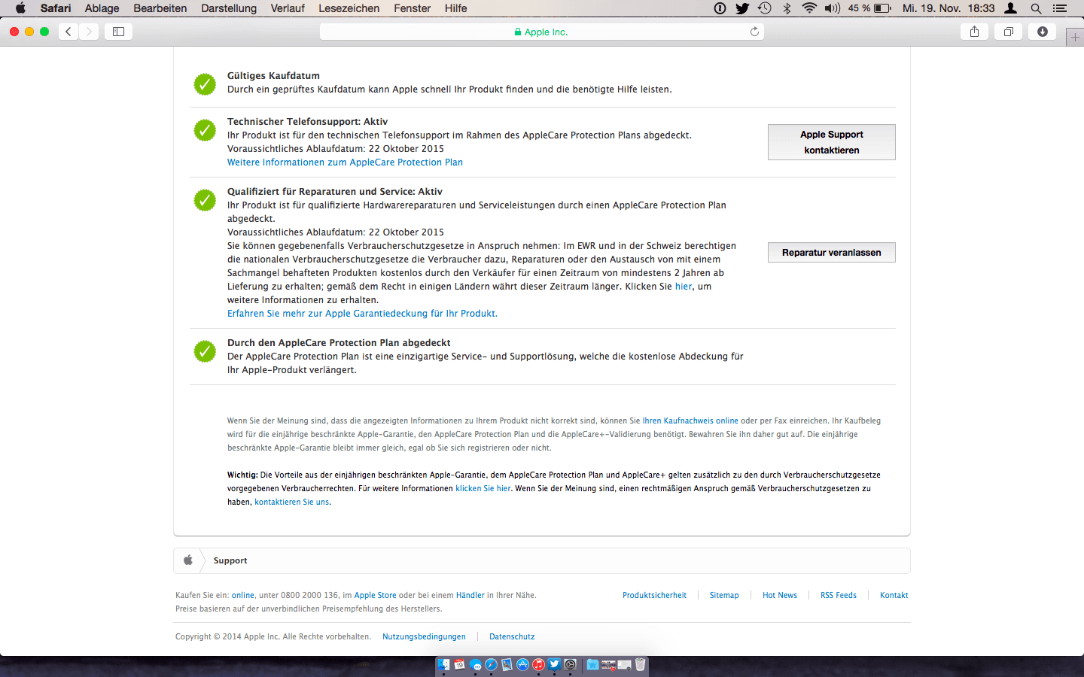Image resolution: width=1084 pixels, height=677 pixels.
Task: Open the Hilfe menu
Action: pos(455,8)
